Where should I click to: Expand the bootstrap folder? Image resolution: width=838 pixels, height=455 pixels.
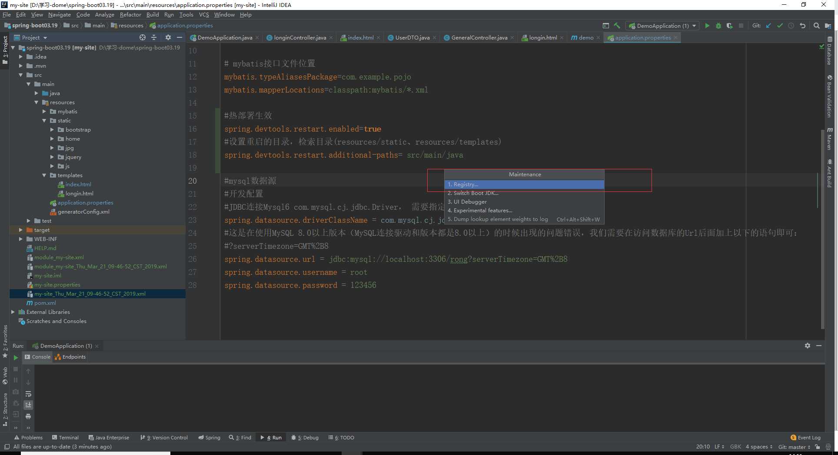point(52,130)
